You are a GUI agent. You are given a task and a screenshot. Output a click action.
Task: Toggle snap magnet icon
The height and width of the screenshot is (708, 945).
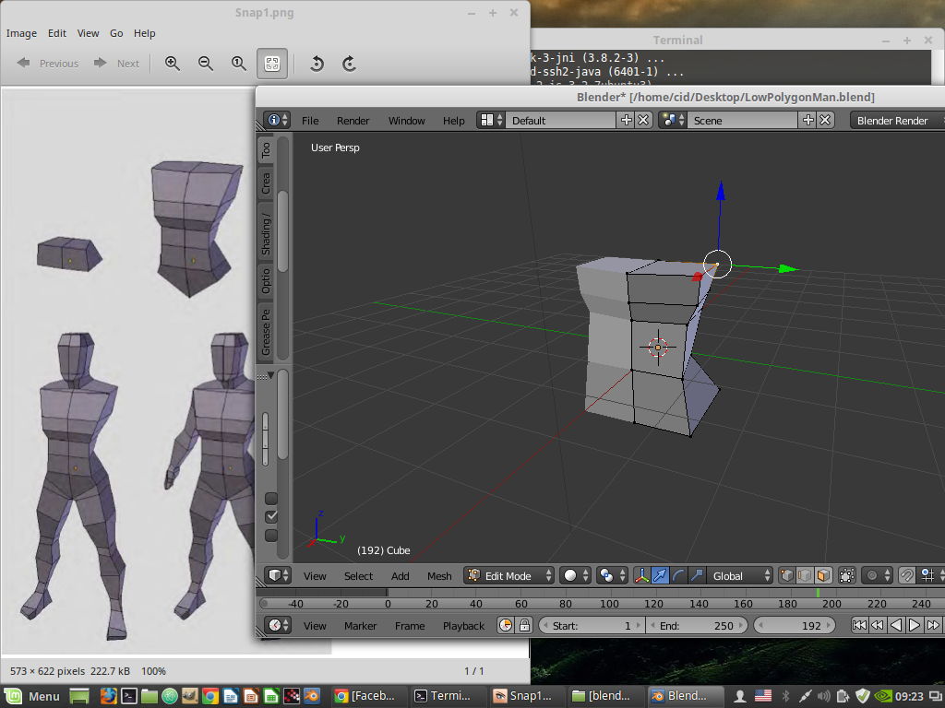(906, 575)
